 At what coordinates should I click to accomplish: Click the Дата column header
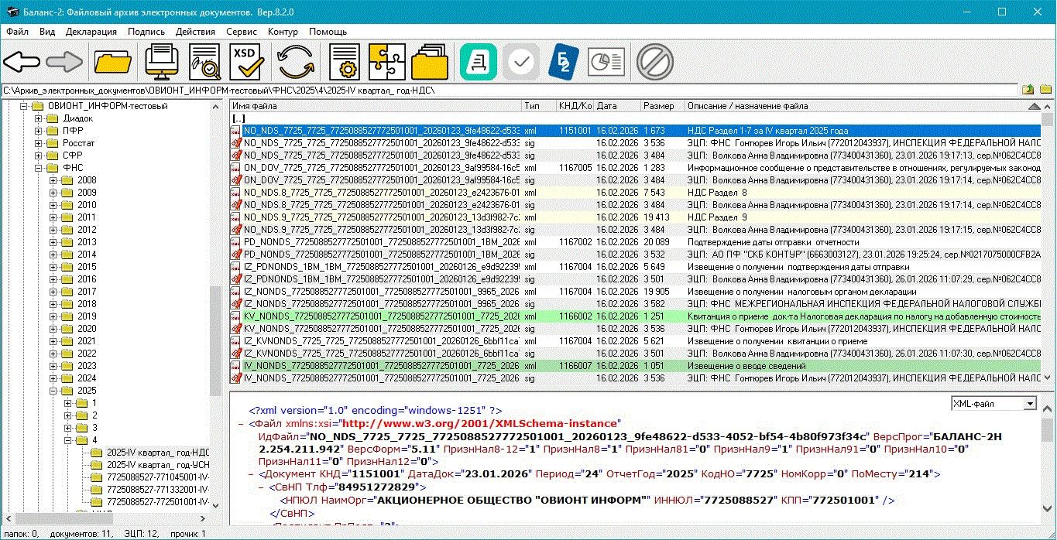606,106
